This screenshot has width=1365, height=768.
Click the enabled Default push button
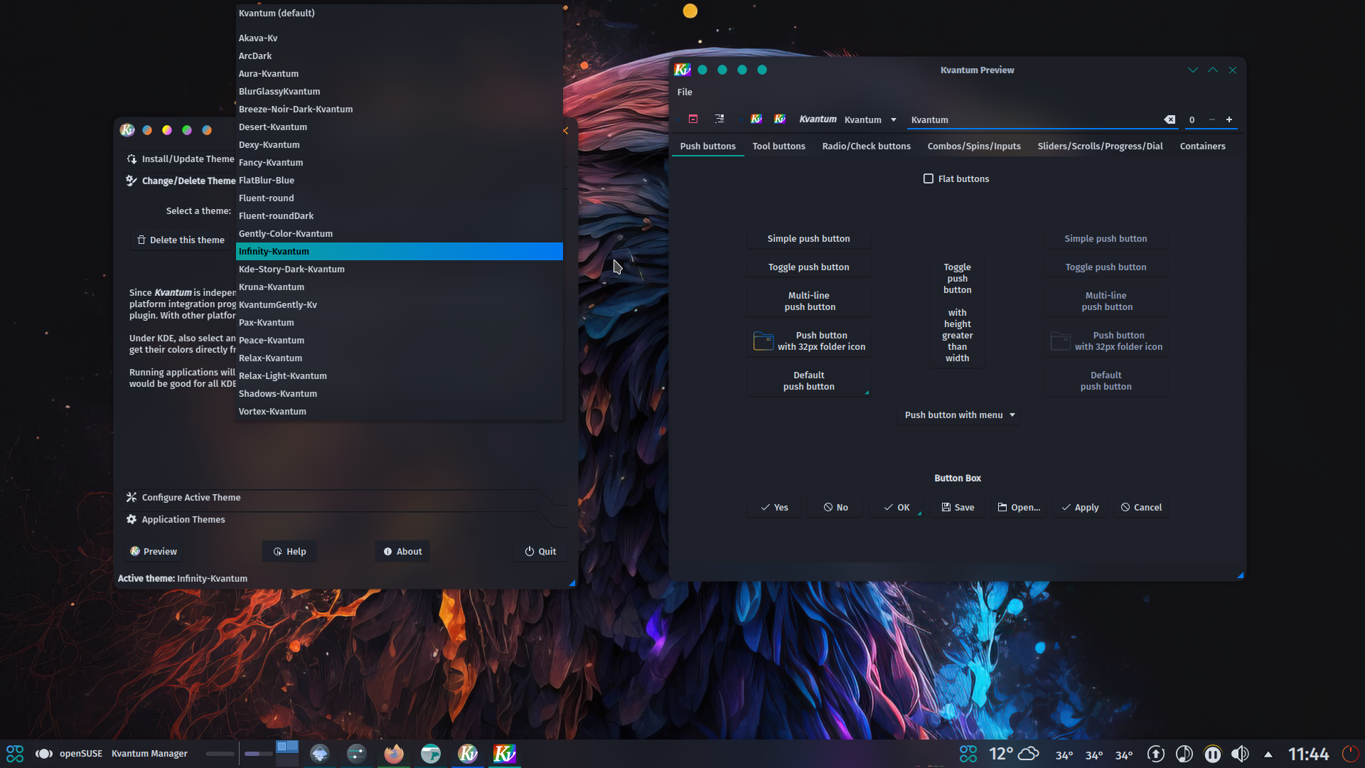coord(808,380)
